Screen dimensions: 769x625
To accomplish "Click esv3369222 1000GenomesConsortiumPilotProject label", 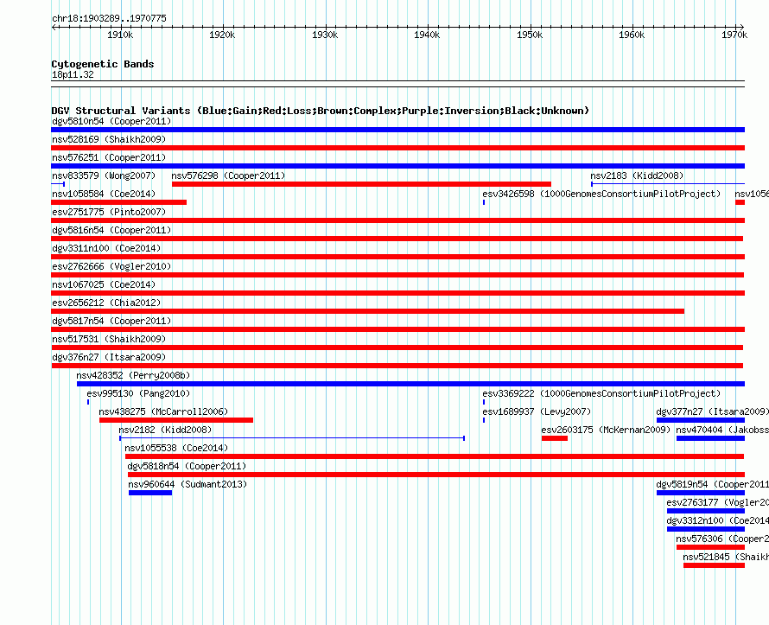I will (601, 393).
